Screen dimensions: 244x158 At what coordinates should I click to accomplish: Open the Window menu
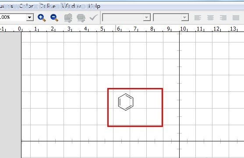point(71,6)
